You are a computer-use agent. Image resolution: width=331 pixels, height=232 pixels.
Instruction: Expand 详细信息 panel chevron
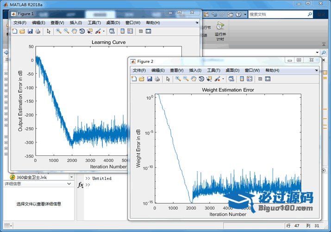(x=69, y=184)
